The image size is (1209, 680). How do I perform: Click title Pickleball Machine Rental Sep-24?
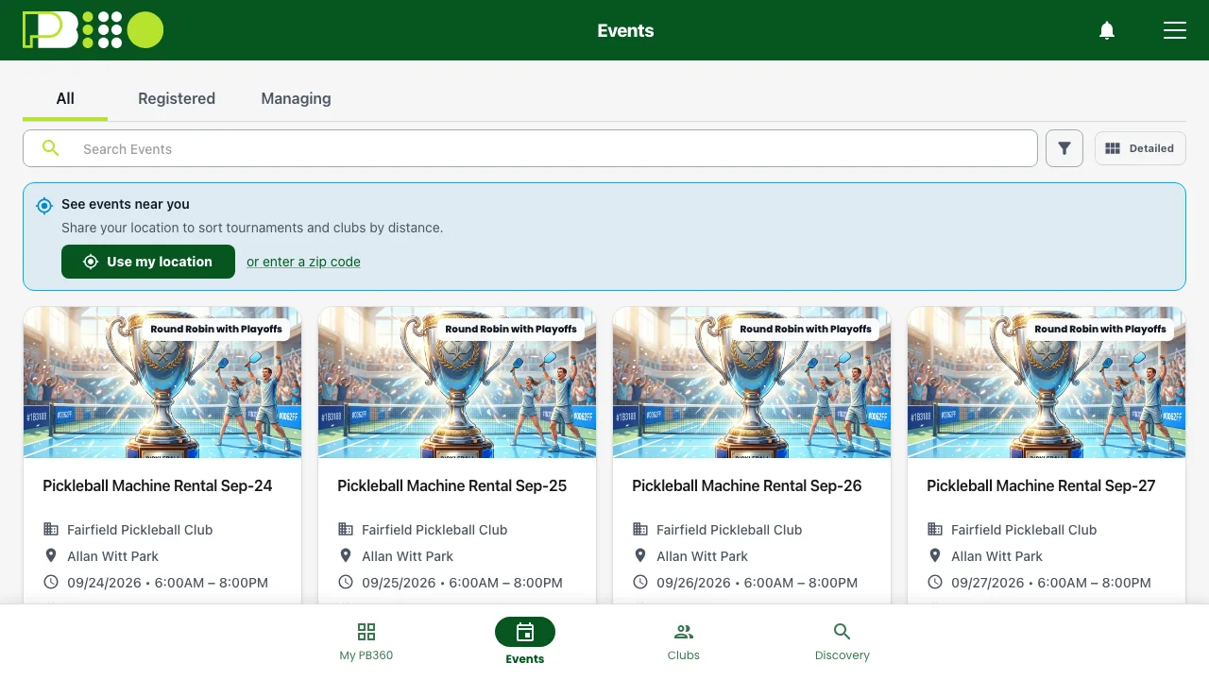158,485
